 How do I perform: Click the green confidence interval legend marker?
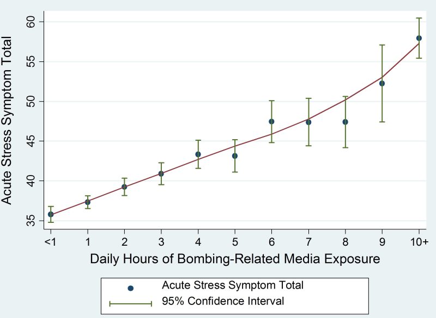point(130,303)
